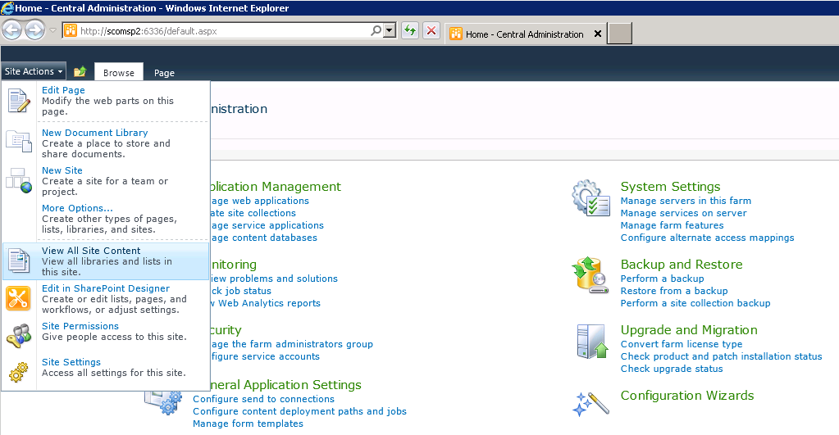Switch to the Page ribbon tab
The height and width of the screenshot is (435, 839).
pos(164,73)
